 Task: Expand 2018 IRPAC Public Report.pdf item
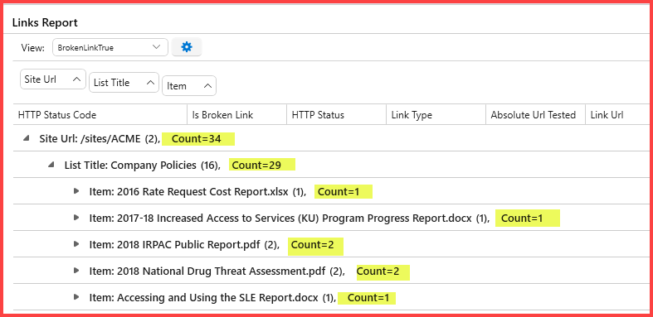click(x=76, y=244)
